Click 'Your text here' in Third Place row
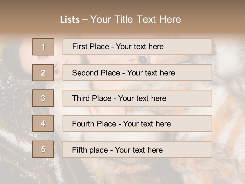The width and height of the screenshot is (245, 184). 142,98
